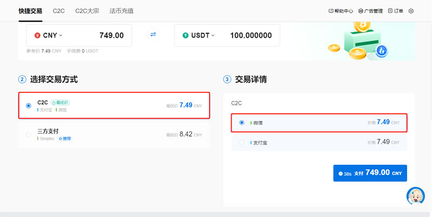The height and width of the screenshot is (217, 432).
Task: Switch to the C2C大宗 tab
Action: click(x=87, y=11)
